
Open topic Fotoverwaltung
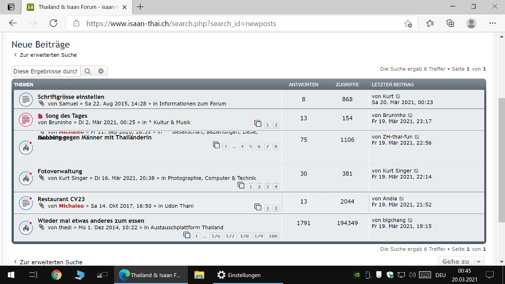60,171
